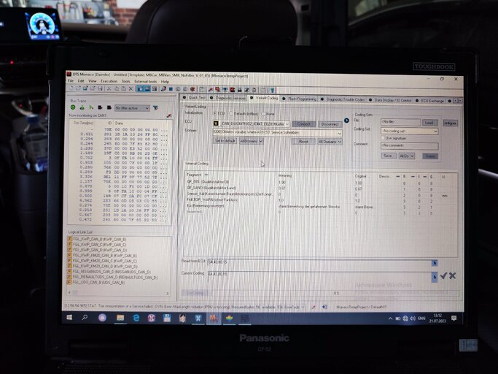
Task: Open the Coding Set dropdown
Action: coord(409,131)
